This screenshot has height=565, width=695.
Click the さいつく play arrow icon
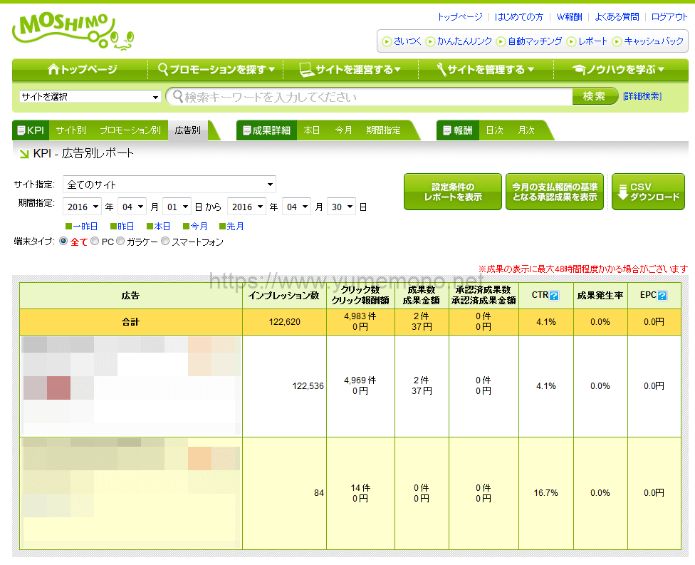point(387,41)
